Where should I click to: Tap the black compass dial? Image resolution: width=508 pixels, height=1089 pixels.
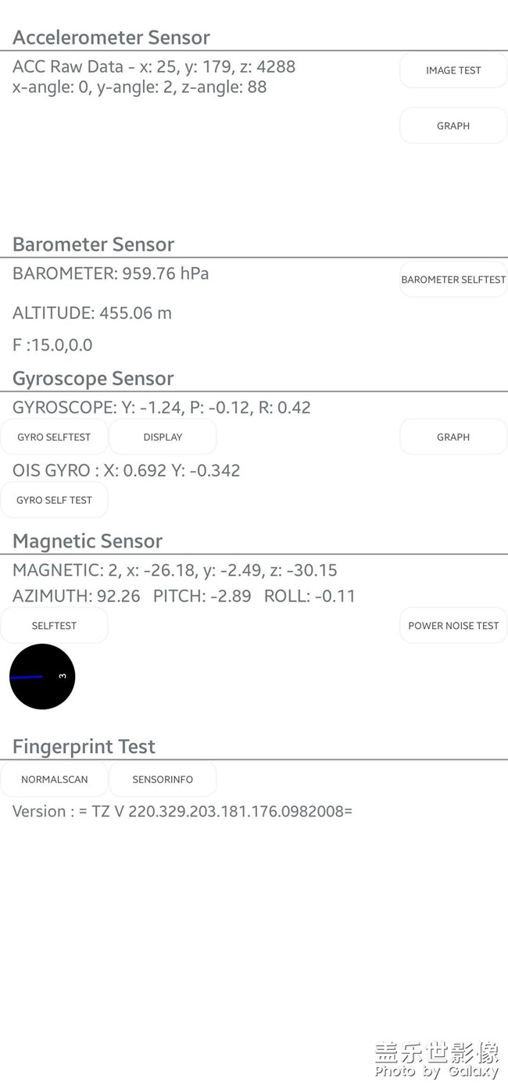(x=42, y=677)
